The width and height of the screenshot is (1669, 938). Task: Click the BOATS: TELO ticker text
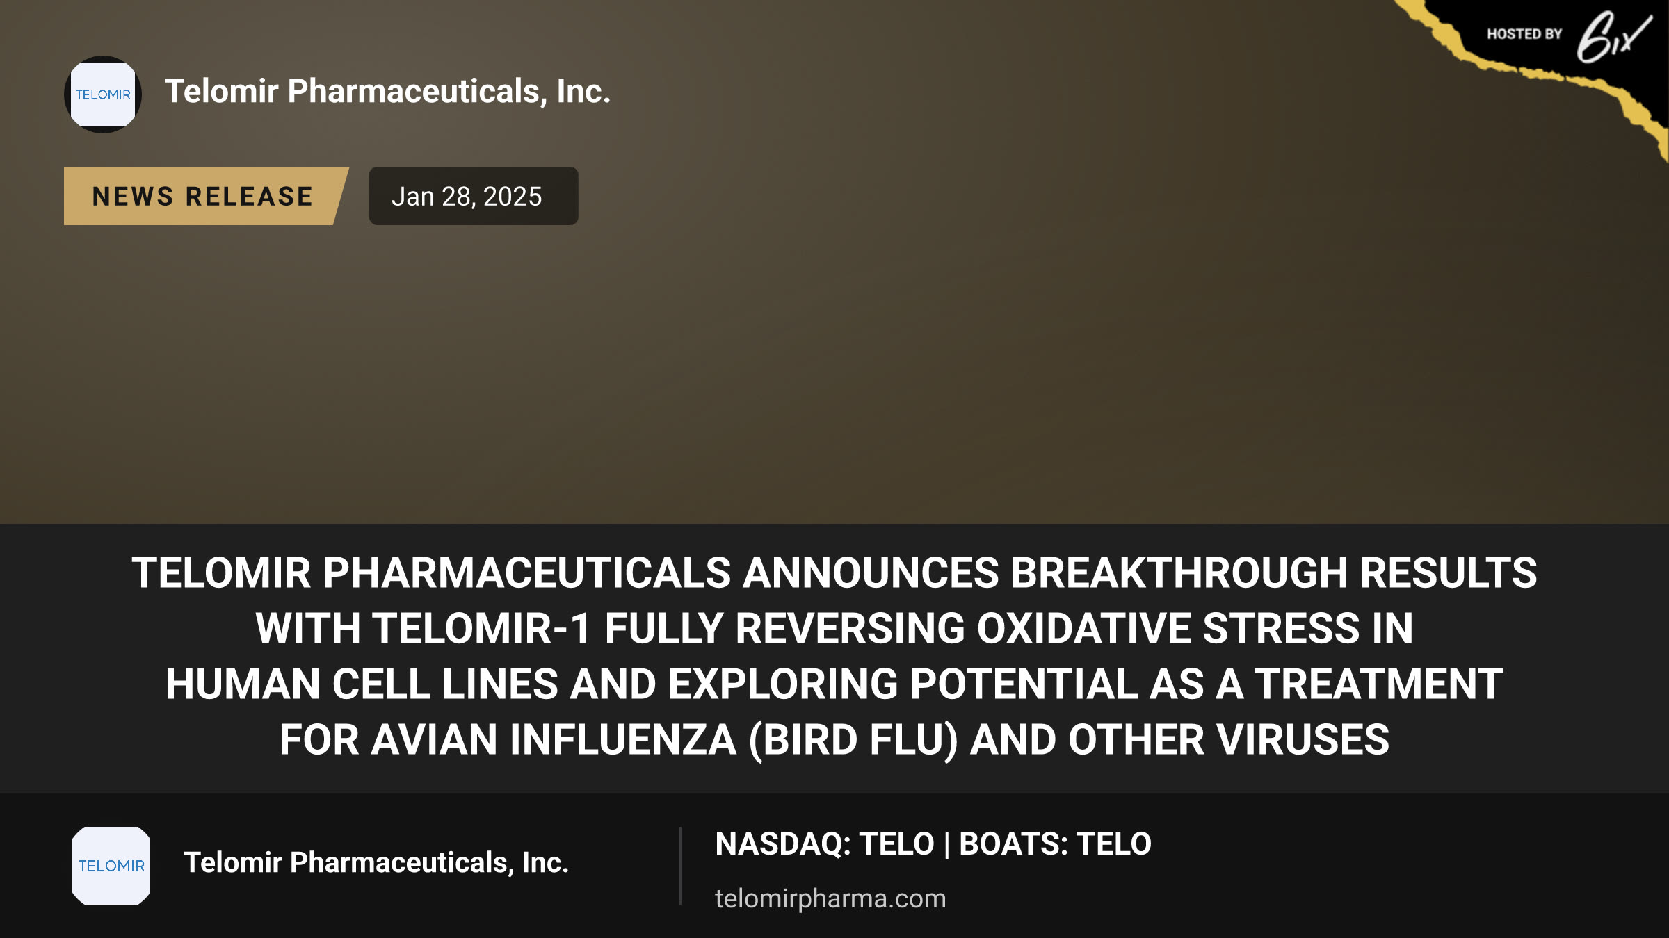click(x=1055, y=844)
